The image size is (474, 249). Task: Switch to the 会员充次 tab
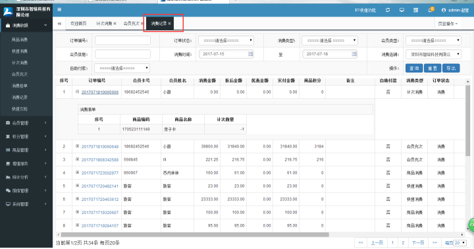click(131, 24)
